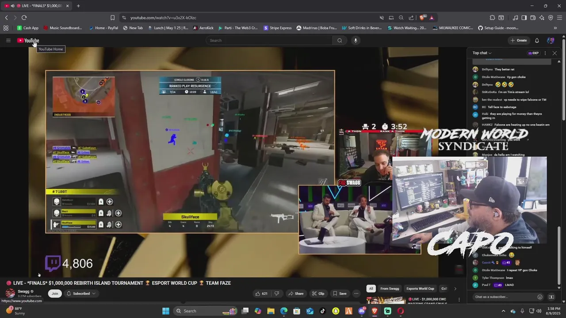Open the browser apps grid icon
The image size is (566, 318).
tap(6, 28)
